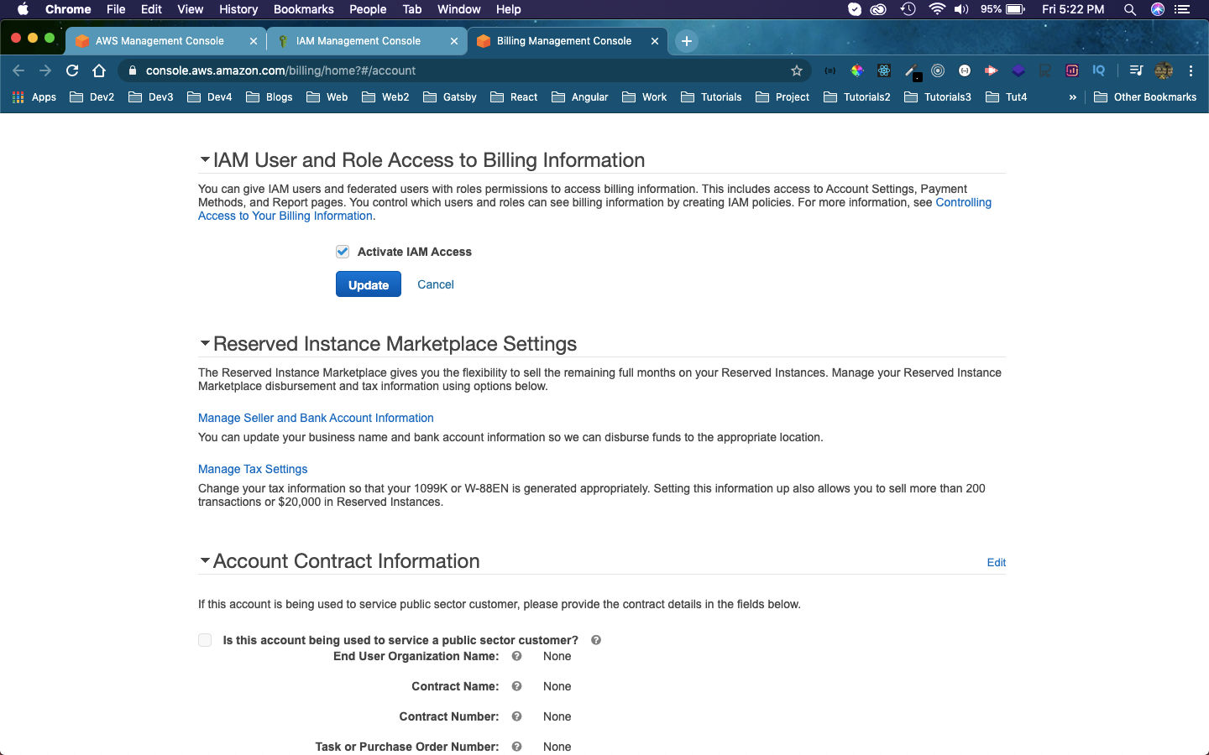Open the Bookmarks menu

(x=304, y=9)
